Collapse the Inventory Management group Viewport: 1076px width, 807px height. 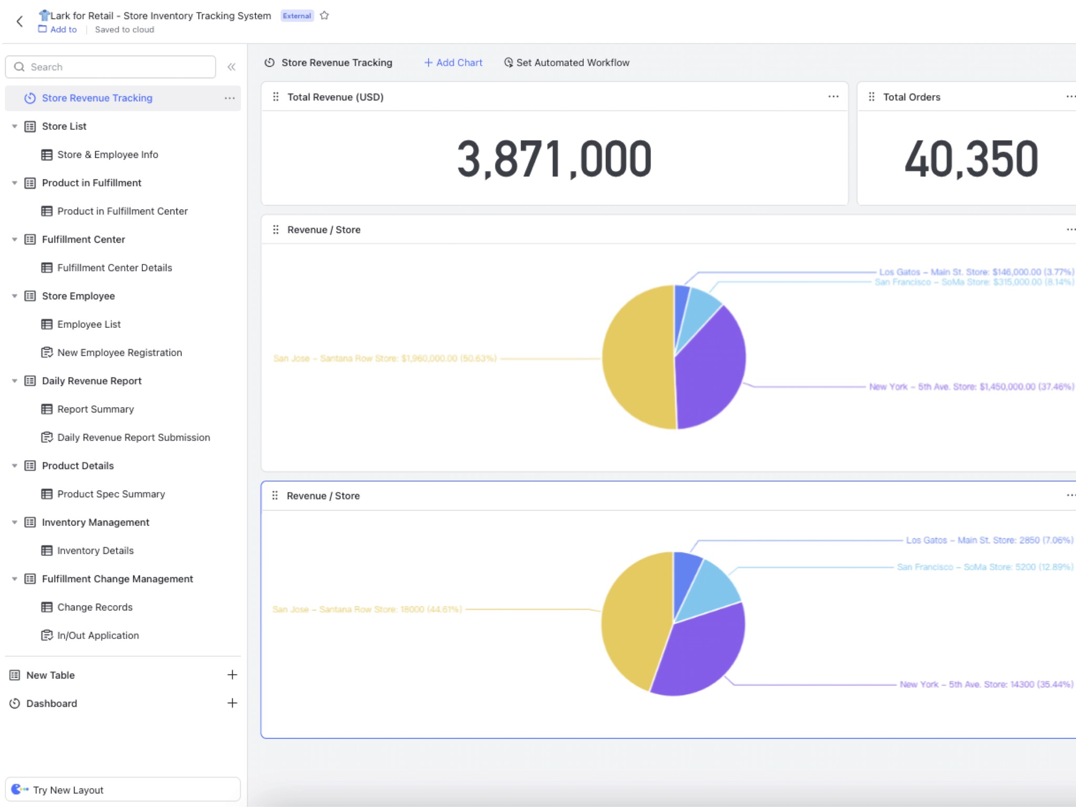(x=15, y=522)
